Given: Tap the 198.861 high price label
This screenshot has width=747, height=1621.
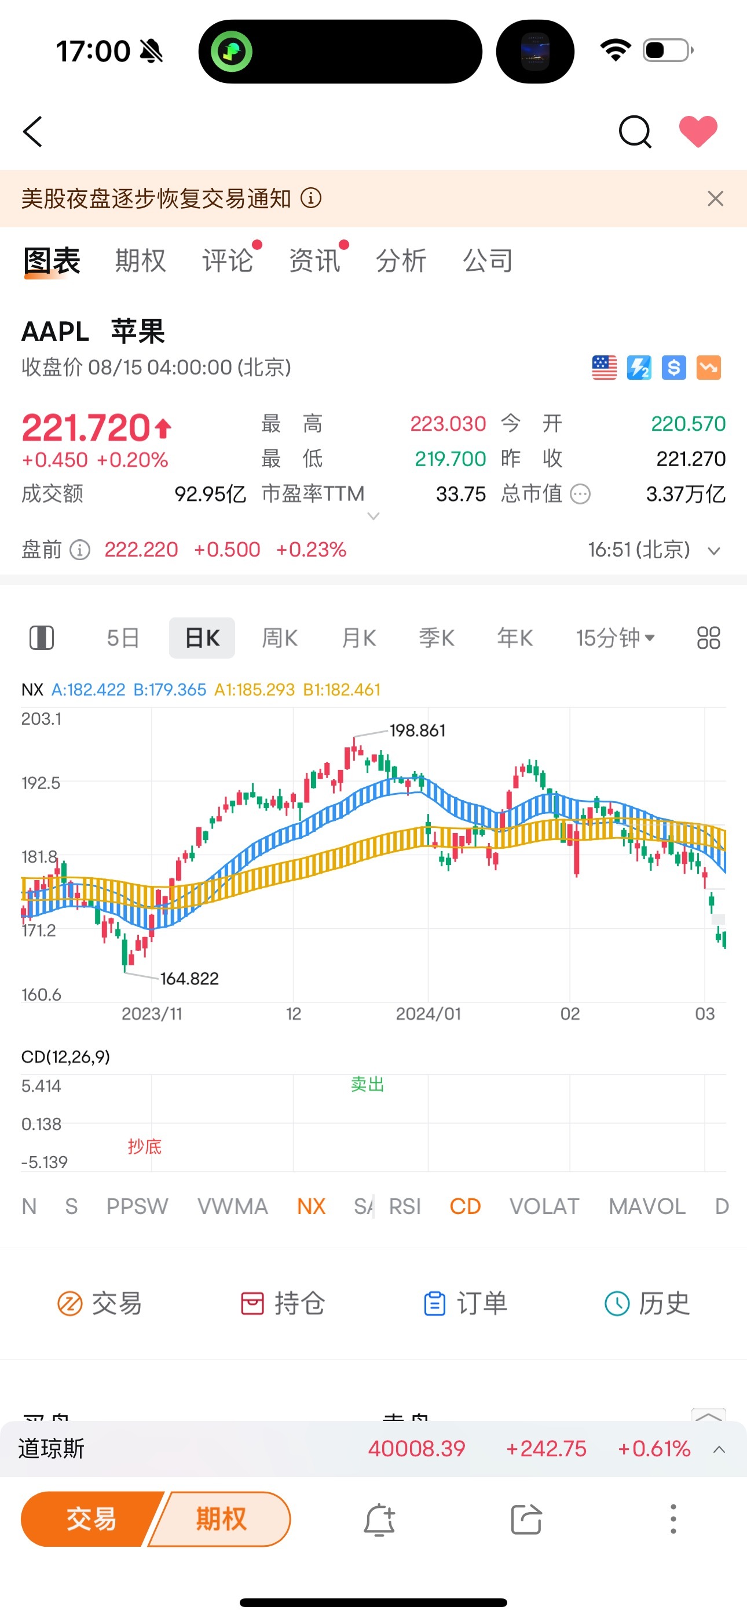Looking at the screenshot, I should 418,730.
